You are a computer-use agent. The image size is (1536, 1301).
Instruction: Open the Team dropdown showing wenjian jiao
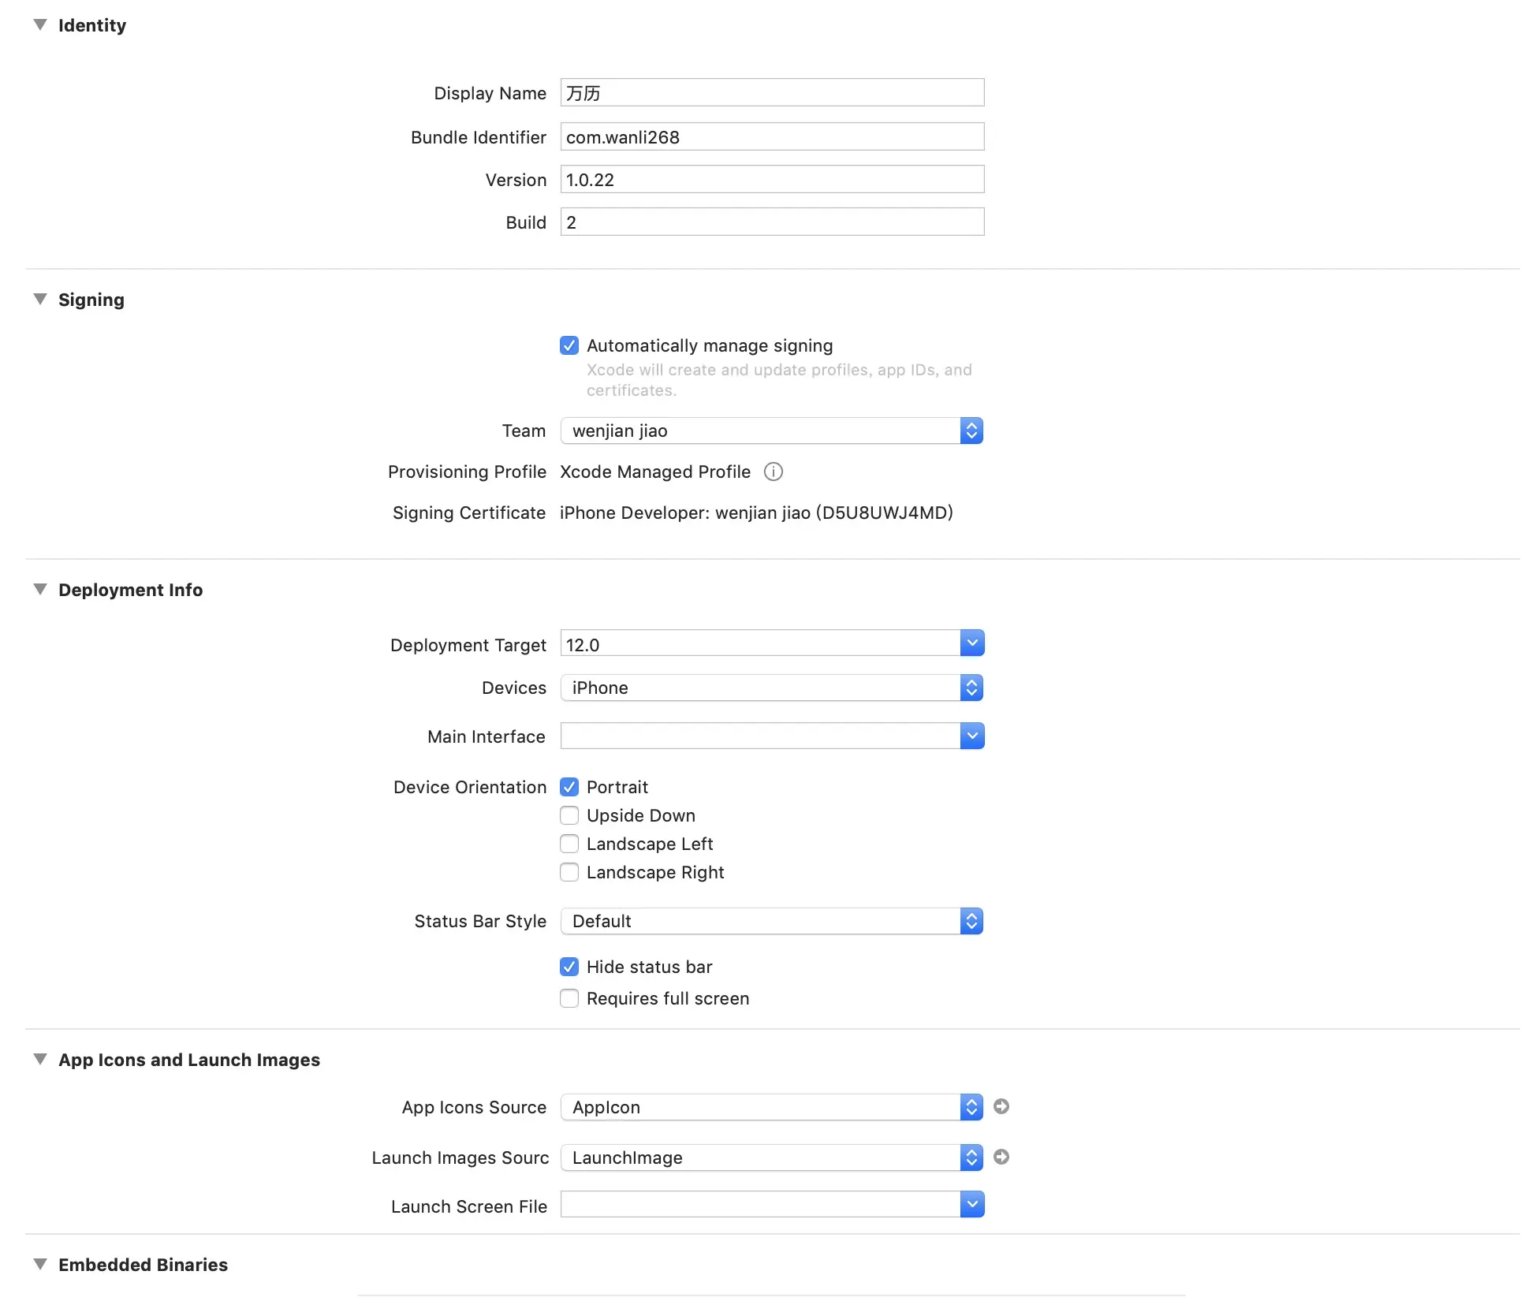click(771, 431)
